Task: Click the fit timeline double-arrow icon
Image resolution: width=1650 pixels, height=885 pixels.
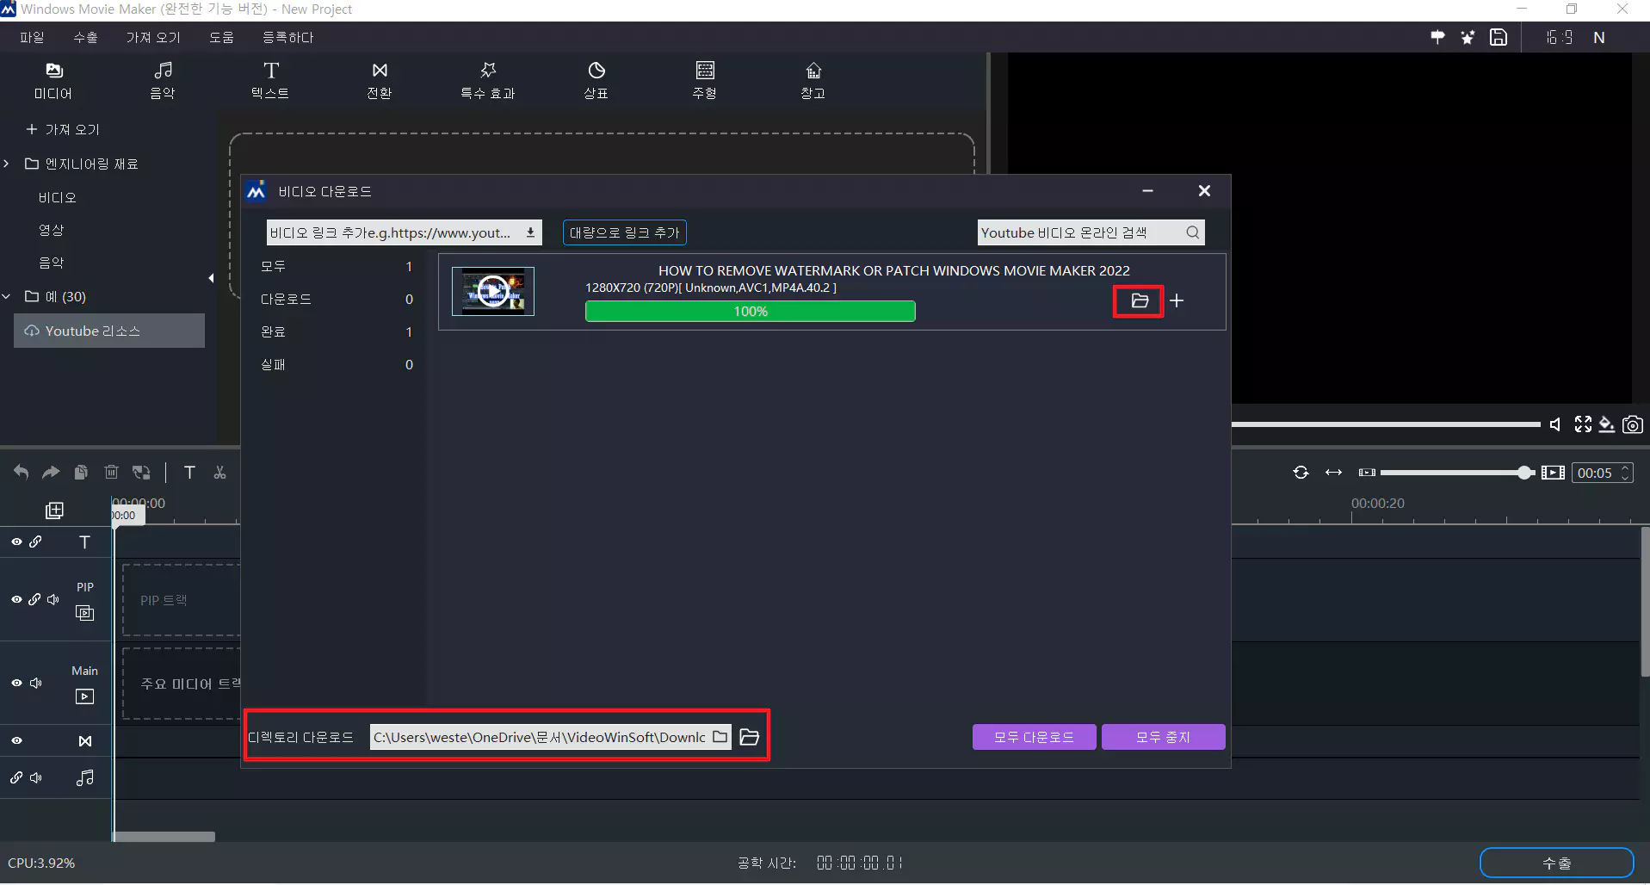Action: click(1333, 473)
